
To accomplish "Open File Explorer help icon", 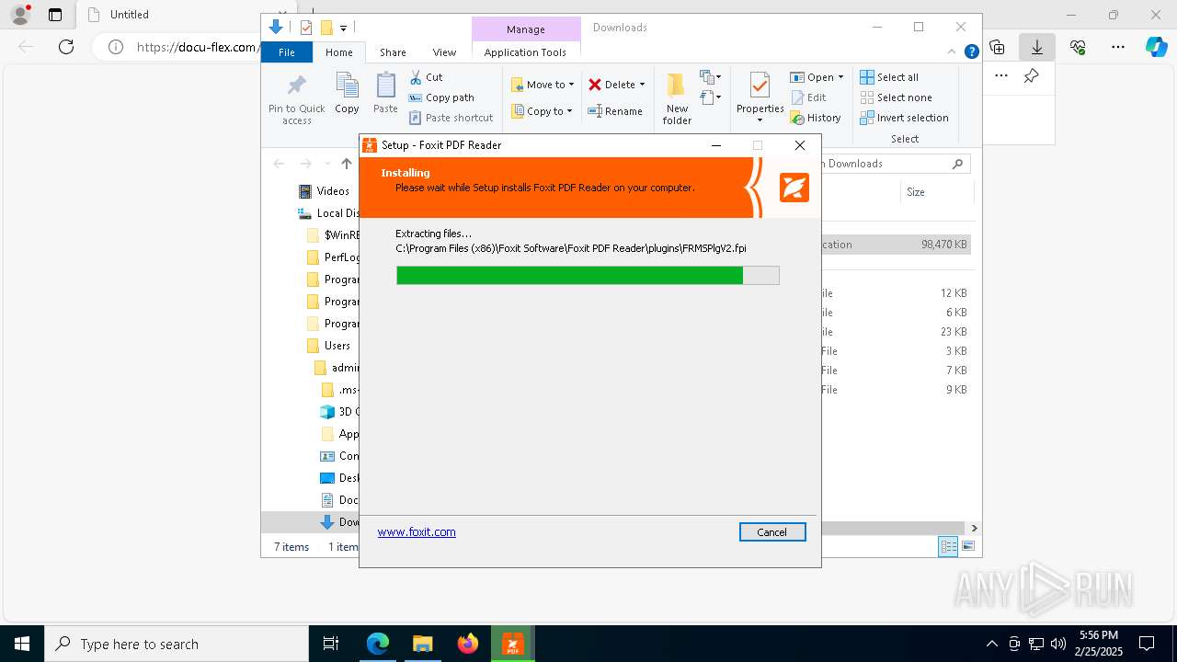I will (971, 52).
